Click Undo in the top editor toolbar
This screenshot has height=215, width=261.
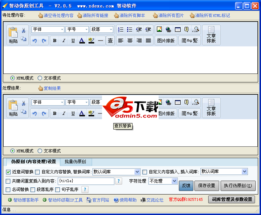pyautogui.click(x=35, y=41)
